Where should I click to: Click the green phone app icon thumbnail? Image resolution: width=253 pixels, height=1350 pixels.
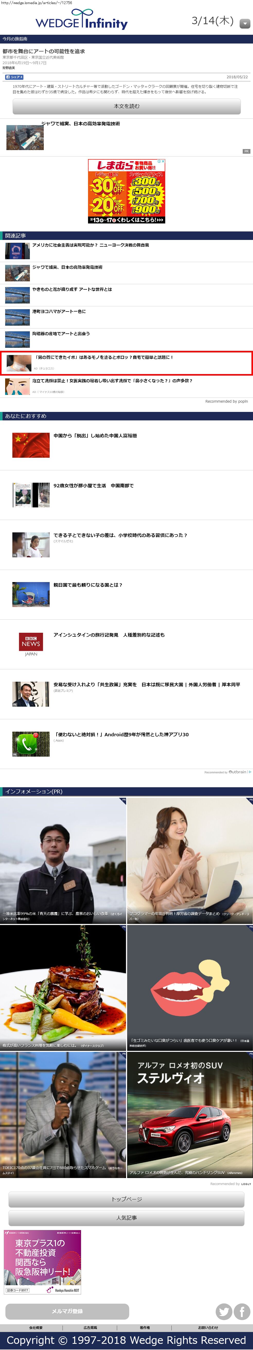[x=31, y=744]
